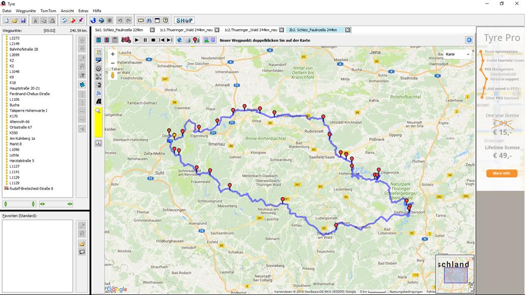525x295 pixels.
Task: Select waypoint Am Kulmberg 1a
Action: pos(22,138)
